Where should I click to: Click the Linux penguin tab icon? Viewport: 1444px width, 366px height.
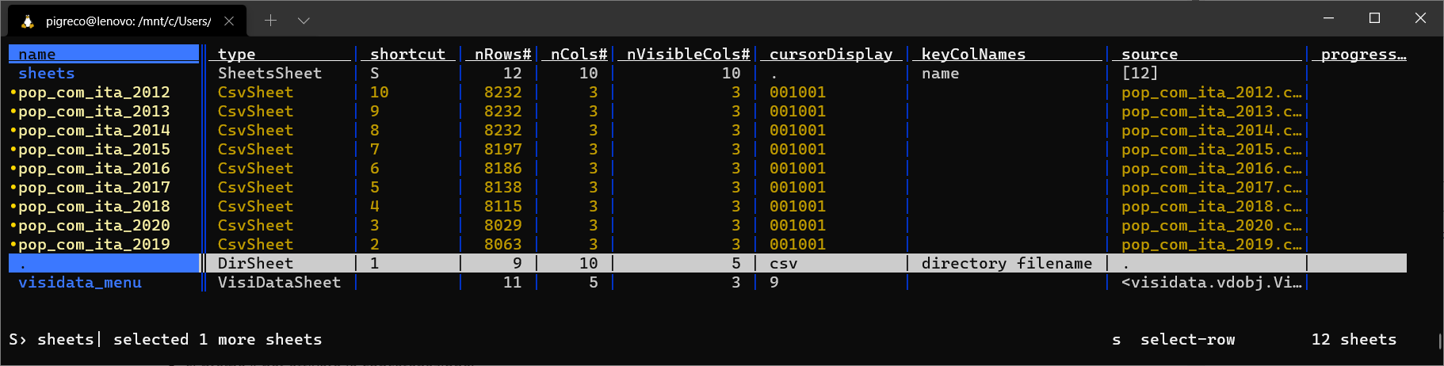(28, 21)
